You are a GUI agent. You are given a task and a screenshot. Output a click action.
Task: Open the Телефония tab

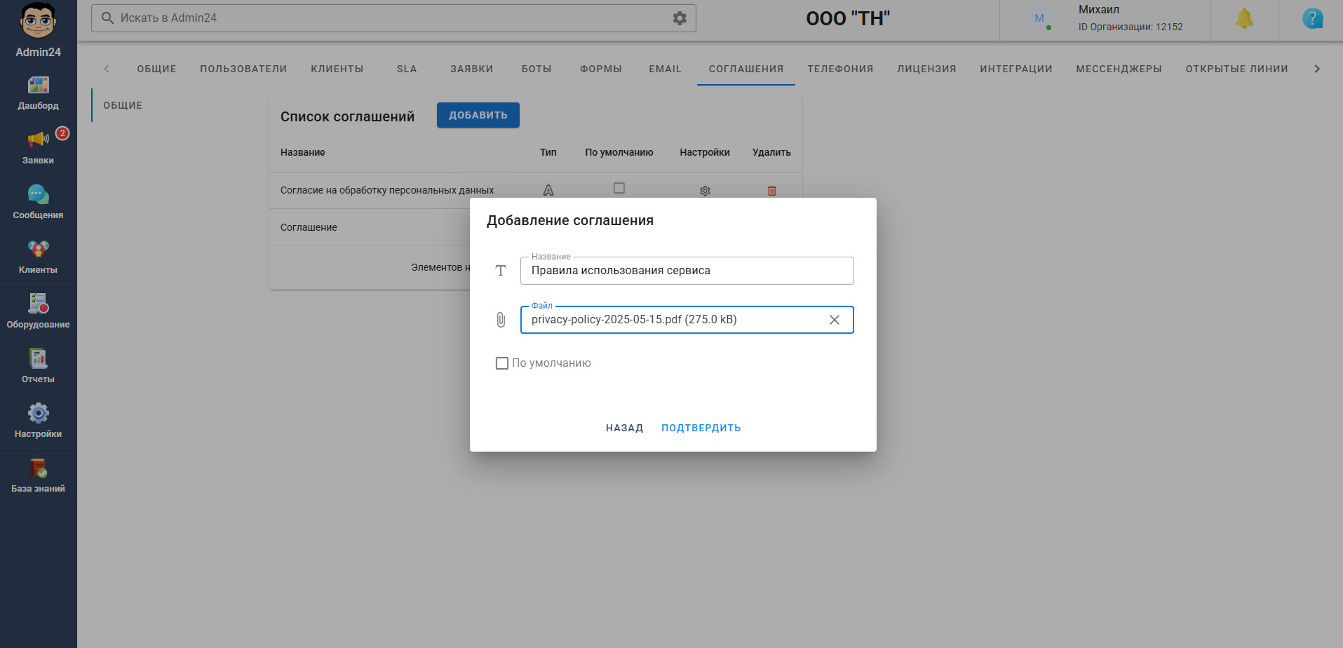[840, 69]
